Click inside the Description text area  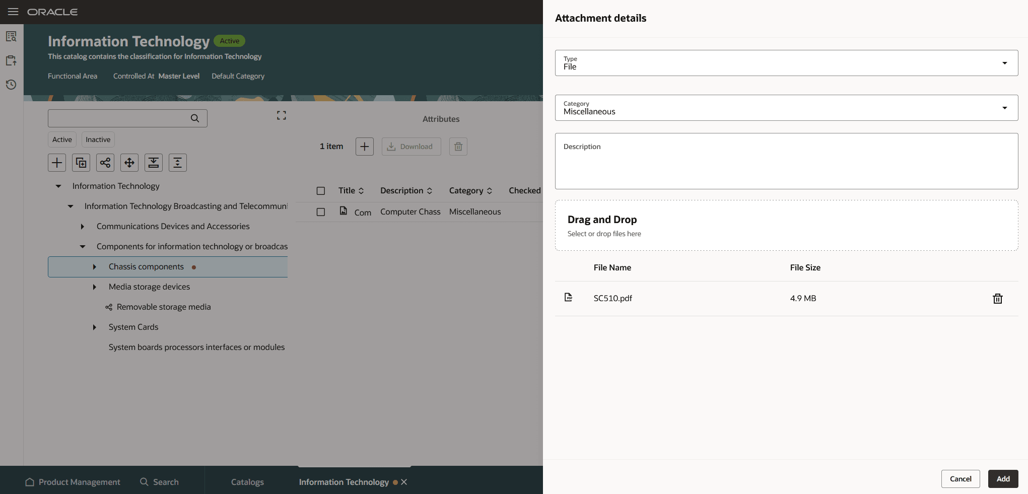(x=786, y=161)
